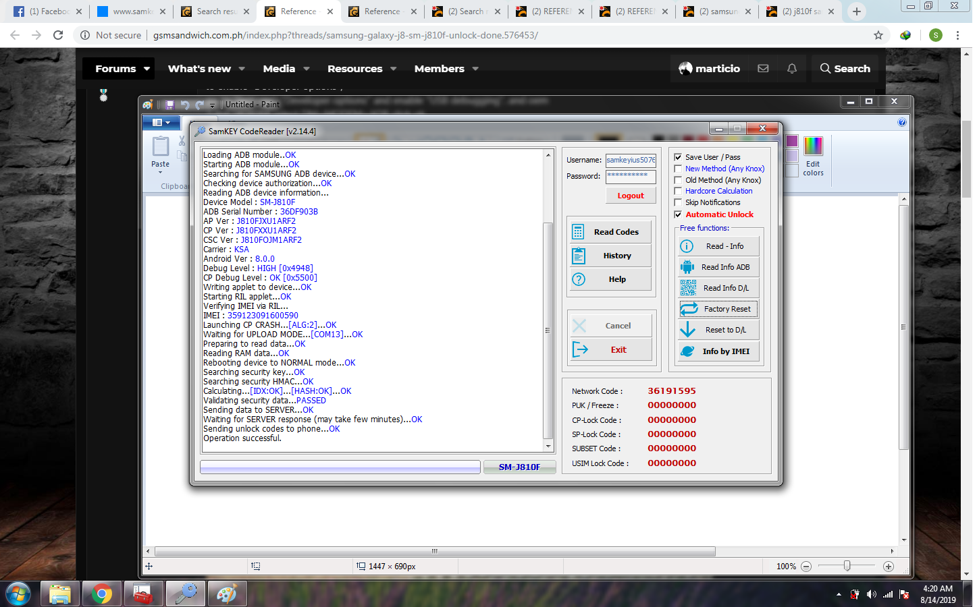Click the Factory Reset function button
Screen dimensions: 977x607
(x=718, y=309)
